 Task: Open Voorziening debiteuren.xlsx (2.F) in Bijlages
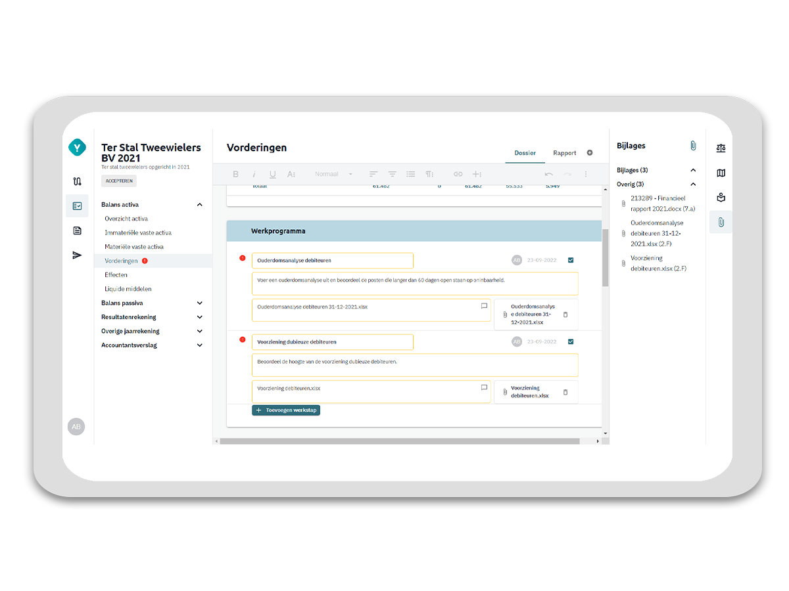coord(658,263)
